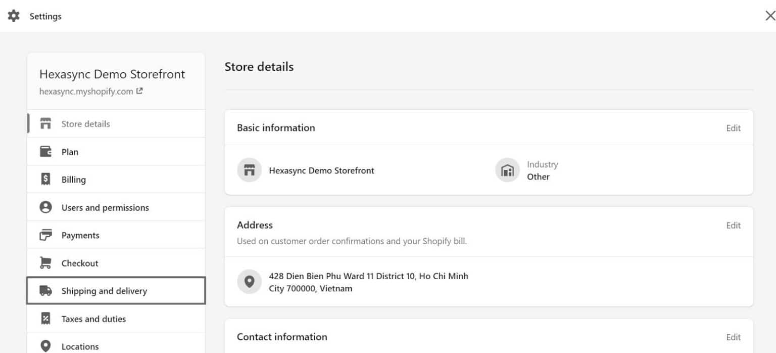Select Taxes and duties in sidebar
776x353 pixels.
[93, 318]
